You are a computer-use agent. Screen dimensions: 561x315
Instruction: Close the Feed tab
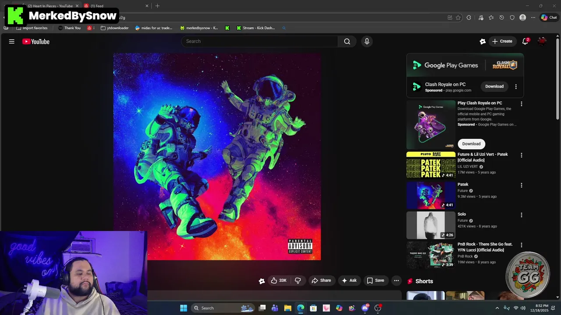click(x=147, y=6)
